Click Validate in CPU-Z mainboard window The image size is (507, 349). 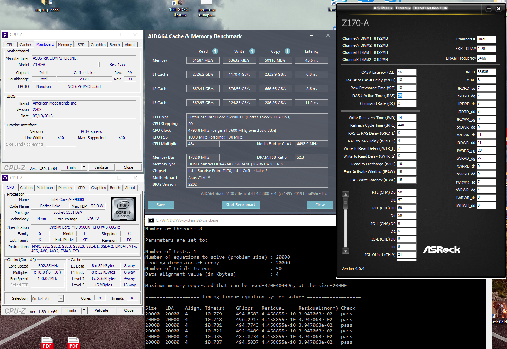(101, 167)
